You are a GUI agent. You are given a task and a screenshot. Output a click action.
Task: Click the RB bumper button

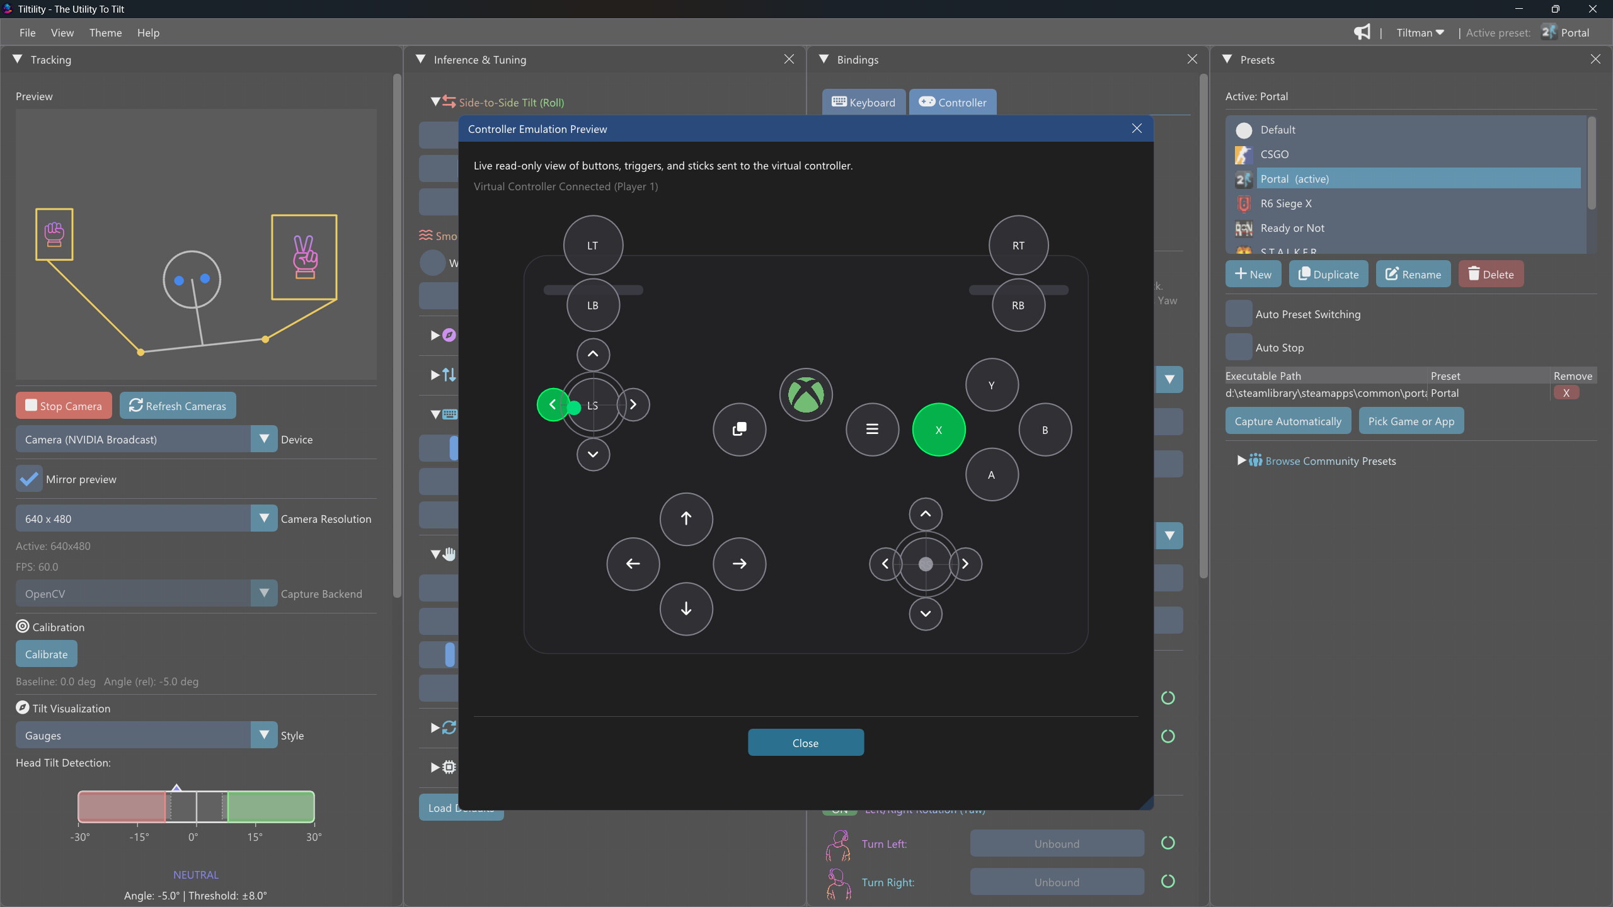(x=1018, y=305)
